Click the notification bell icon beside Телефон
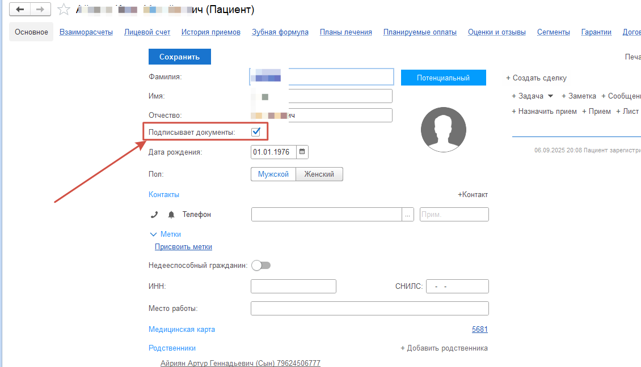This screenshot has width=641, height=367. tap(171, 214)
